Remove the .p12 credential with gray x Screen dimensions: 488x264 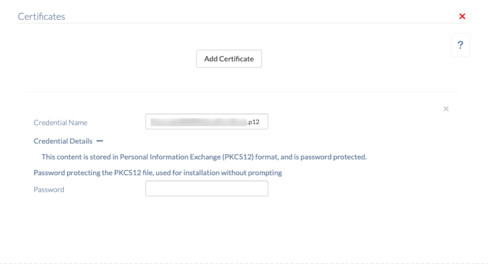[446, 109]
